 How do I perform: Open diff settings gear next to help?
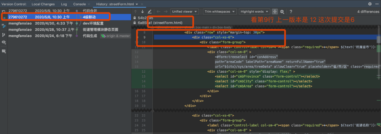tap(282, 12)
